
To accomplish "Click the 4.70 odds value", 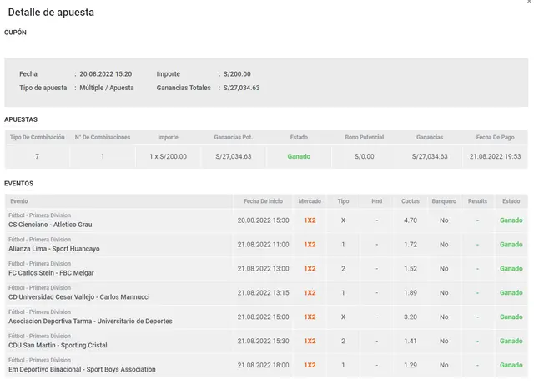I will 411,220.
